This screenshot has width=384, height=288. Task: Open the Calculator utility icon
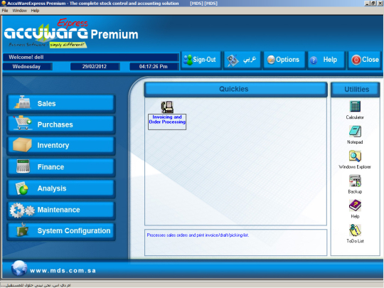(355, 106)
